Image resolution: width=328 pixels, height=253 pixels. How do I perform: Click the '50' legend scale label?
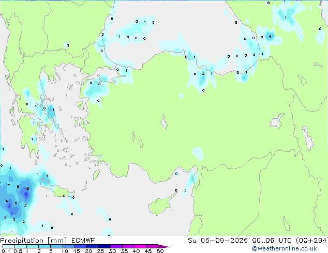click(x=160, y=251)
